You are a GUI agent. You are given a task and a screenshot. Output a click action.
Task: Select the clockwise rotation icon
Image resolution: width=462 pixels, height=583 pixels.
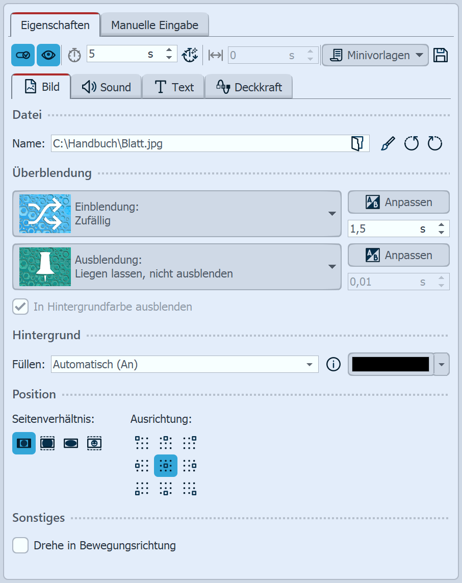point(434,143)
